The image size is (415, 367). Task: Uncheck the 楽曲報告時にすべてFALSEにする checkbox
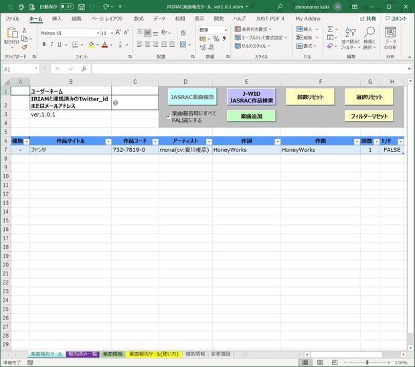coord(168,117)
